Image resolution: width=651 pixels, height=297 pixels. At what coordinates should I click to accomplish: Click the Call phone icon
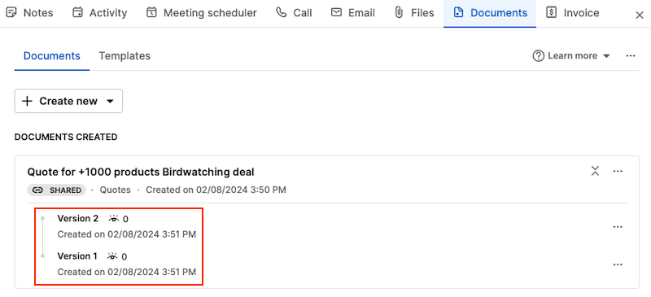(282, 12)
